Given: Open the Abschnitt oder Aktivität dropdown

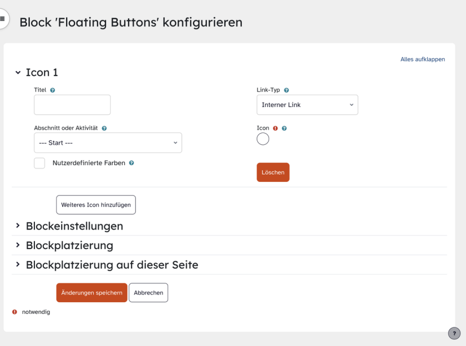Looking at the screenshot, I should pos(108,143).
